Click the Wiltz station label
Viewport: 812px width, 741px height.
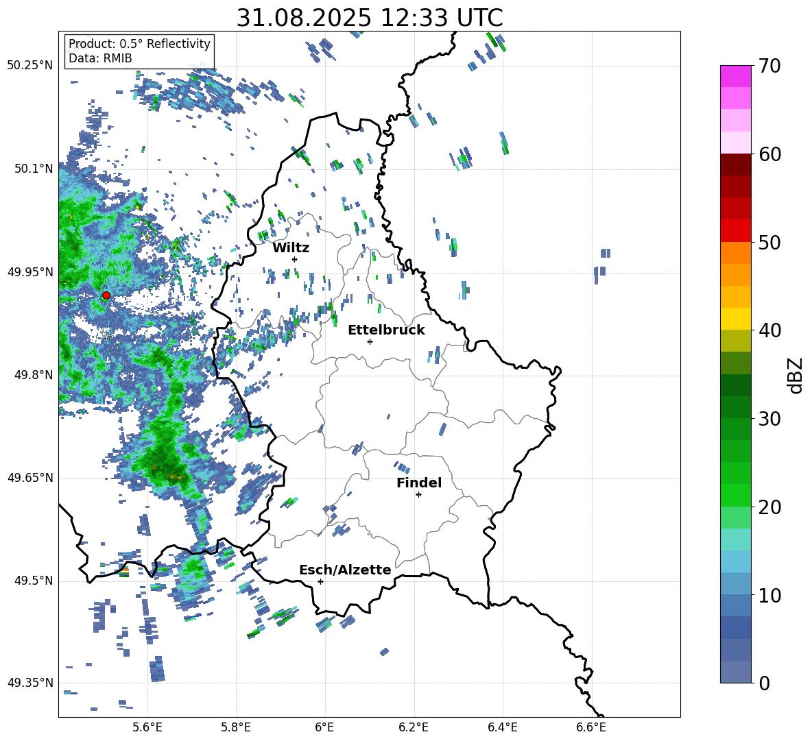click(291, 248)
